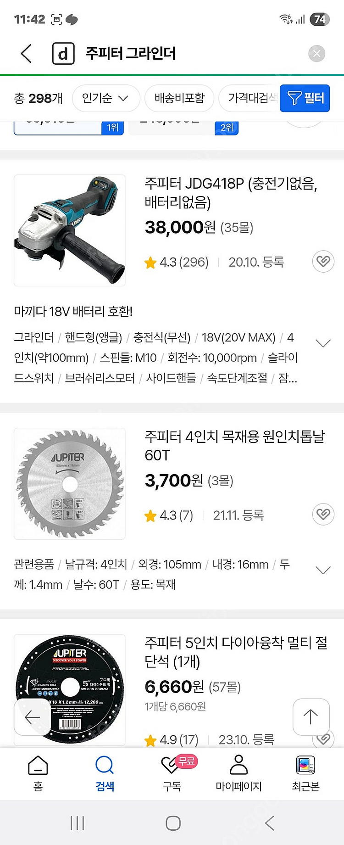Open the 필터 filter button

coord(305,98)
